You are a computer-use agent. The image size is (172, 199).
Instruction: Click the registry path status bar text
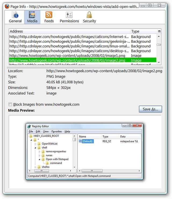pyautogui.click(x=69, y=176)
